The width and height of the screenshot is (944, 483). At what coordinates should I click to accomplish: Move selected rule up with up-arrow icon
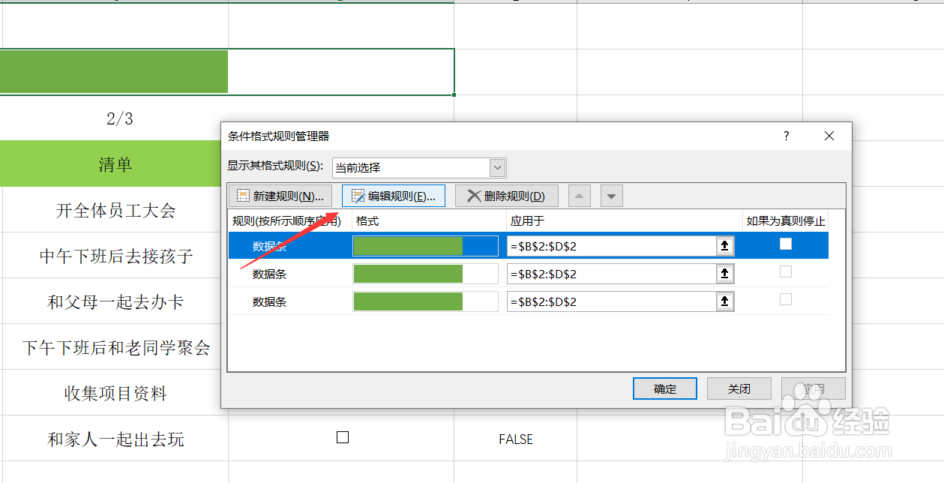(x=578, y=196)
